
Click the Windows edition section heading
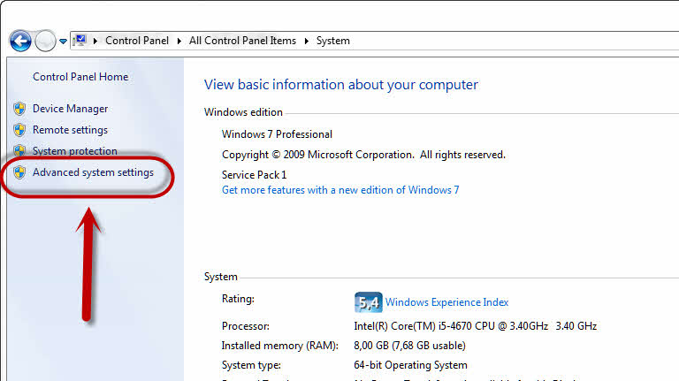pyautogui.click(x=243, y=112)
